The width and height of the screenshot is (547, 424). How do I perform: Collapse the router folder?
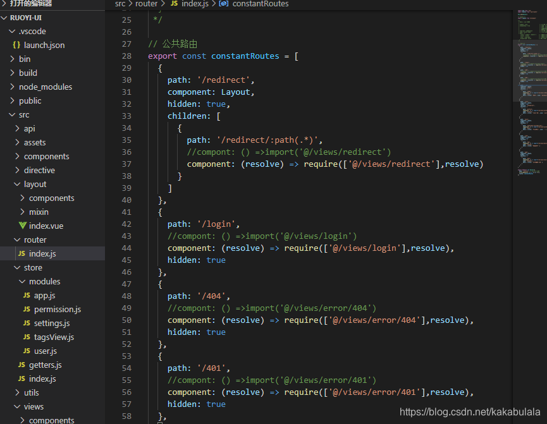[17, 239]
